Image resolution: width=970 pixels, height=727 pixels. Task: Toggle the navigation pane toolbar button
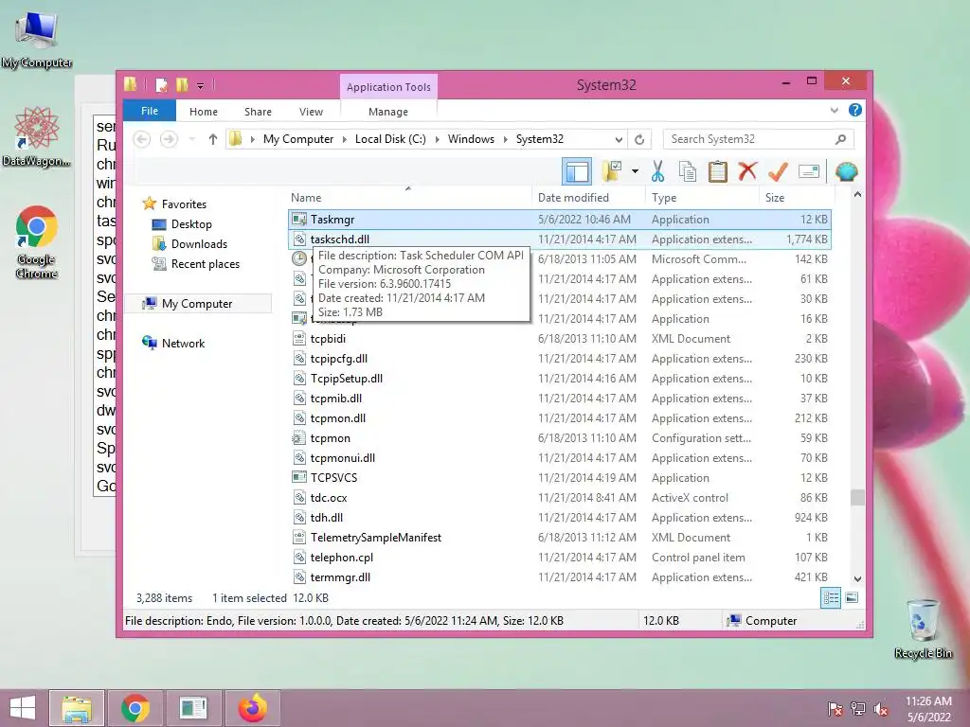pyautogui.click(x=577, y=171)
